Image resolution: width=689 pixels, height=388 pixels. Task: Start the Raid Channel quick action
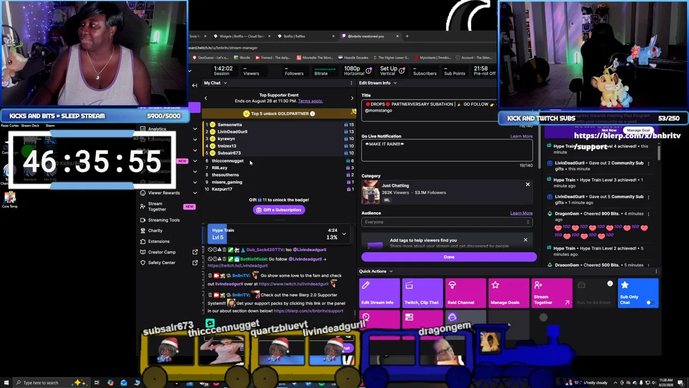pos(465,293)
